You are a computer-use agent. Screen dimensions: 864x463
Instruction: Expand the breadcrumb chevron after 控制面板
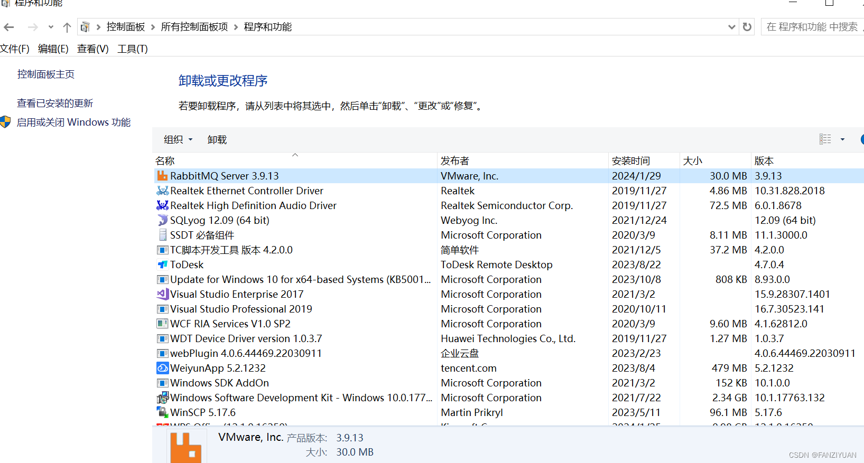point(153,27)
